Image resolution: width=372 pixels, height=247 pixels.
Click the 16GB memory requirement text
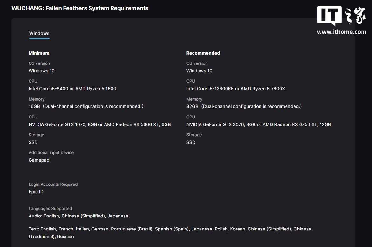(34, 106)
